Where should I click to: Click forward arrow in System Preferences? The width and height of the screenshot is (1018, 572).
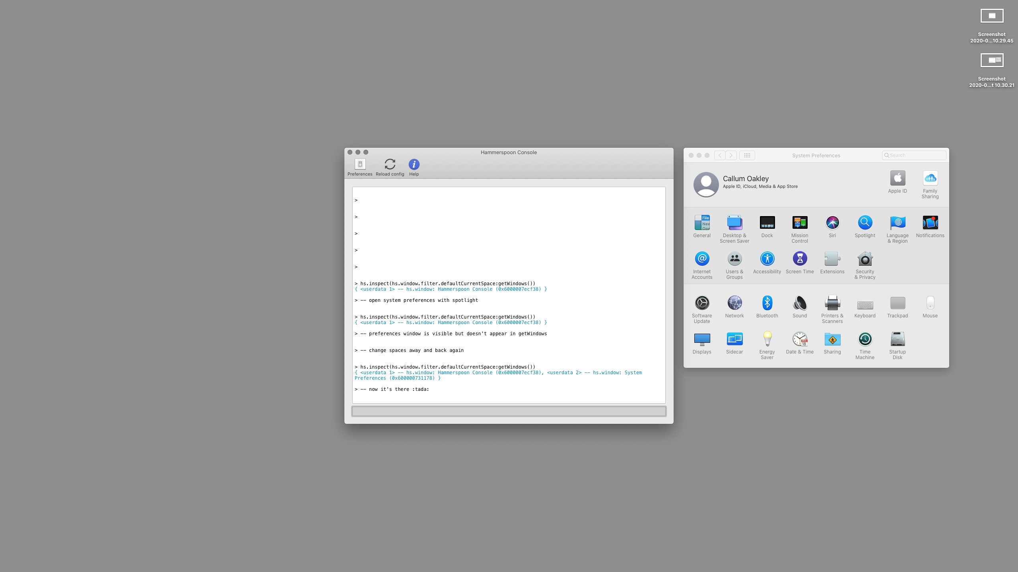731,155
